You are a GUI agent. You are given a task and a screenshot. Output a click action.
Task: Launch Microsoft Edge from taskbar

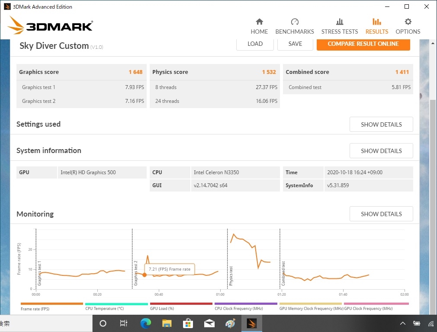[145, 323]
